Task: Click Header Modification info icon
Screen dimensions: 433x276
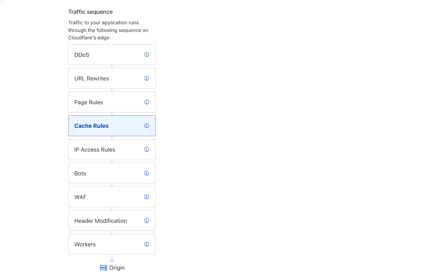Action: coord(146,220)
